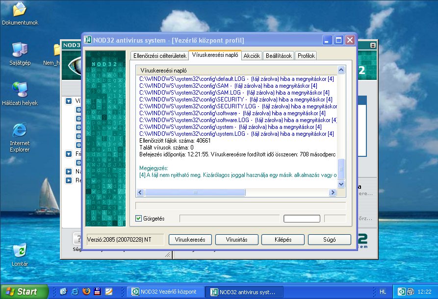Screen dimensions: 438x299
Task: Switch to the Ellenőrzési célterületek tab
Action: (x=159, y=56)
